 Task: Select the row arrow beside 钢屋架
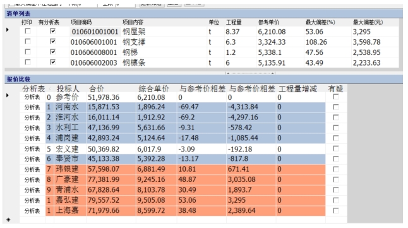(x=8, y=30)
